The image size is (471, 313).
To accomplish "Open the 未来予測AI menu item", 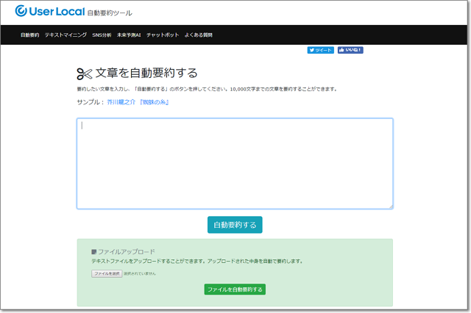I will [x=129, y=35].
